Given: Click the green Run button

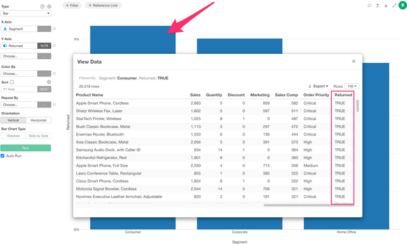Looking at the screenshot, I should click(x=26, y=148).
